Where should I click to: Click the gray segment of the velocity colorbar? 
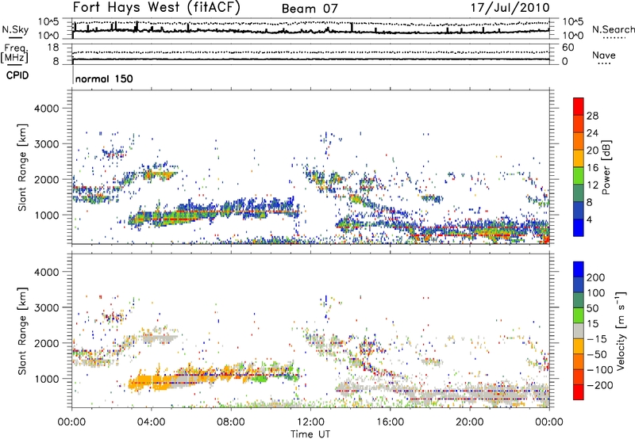[579, 330]
